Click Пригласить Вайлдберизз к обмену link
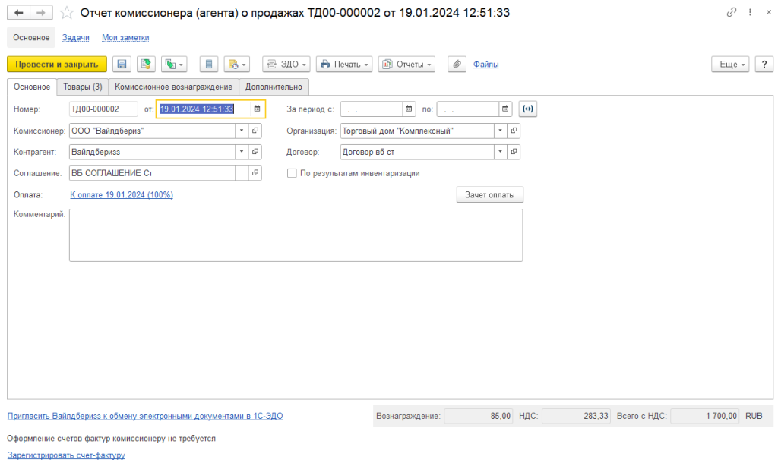The height and width of the screenshot is (463, 778). [x=145, y=417]
